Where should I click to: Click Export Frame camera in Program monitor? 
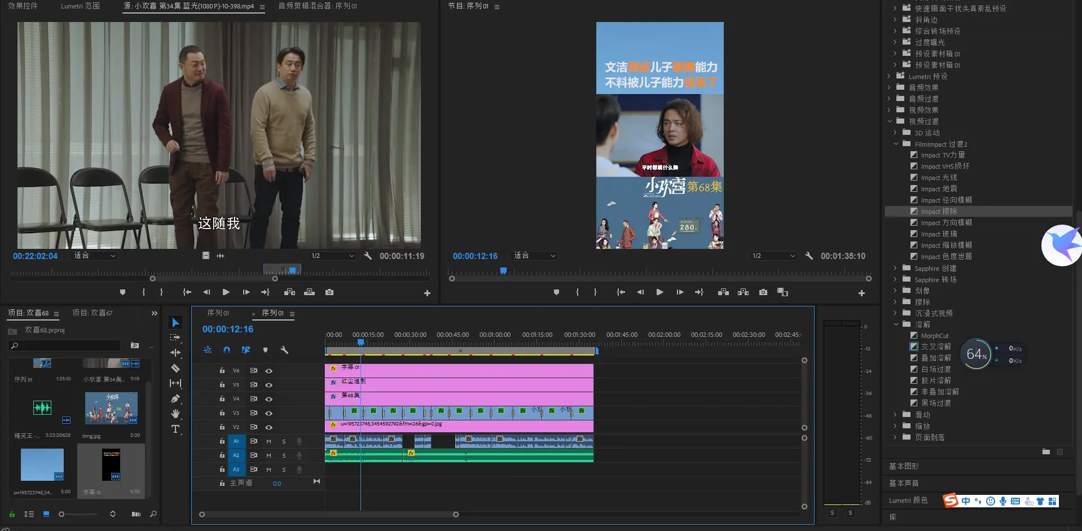[763, 292]
